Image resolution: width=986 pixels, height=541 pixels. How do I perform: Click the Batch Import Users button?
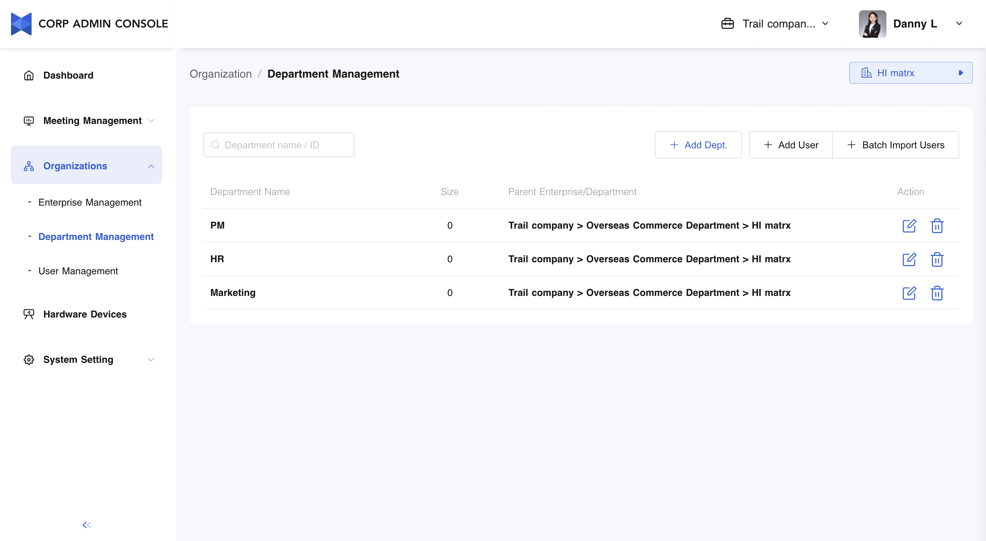895,145
